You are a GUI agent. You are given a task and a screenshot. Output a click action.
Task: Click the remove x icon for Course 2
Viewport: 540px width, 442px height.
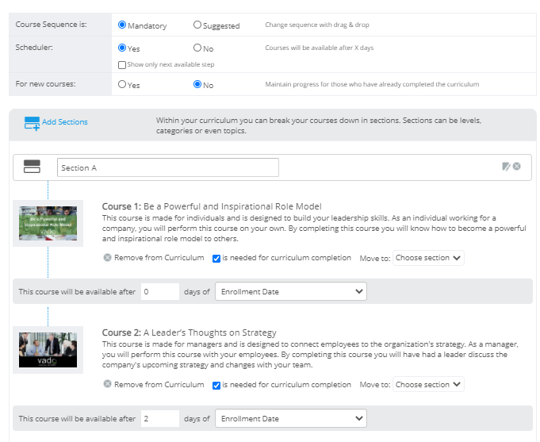pos(108,384)
